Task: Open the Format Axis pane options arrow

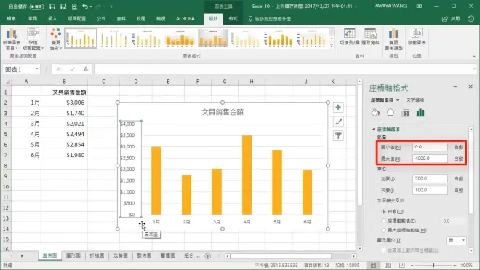Action: click(x=455, y=87)
